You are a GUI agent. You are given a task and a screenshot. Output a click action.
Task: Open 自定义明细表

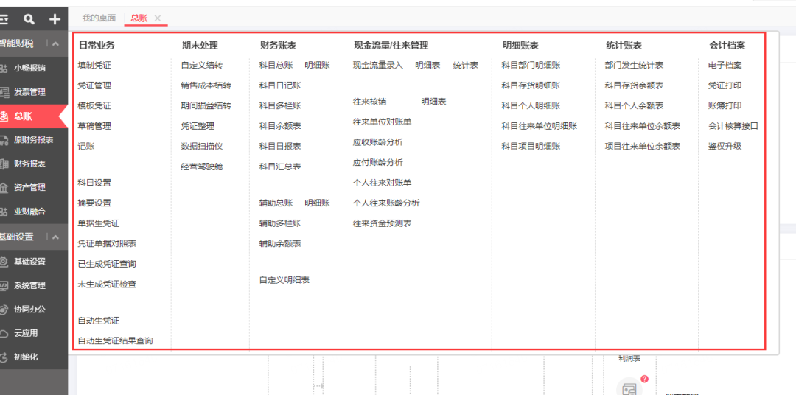point(284,280)
